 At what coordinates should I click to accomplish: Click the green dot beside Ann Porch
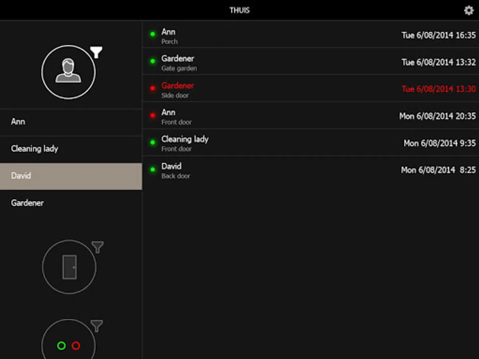click(x=152, y=34)
